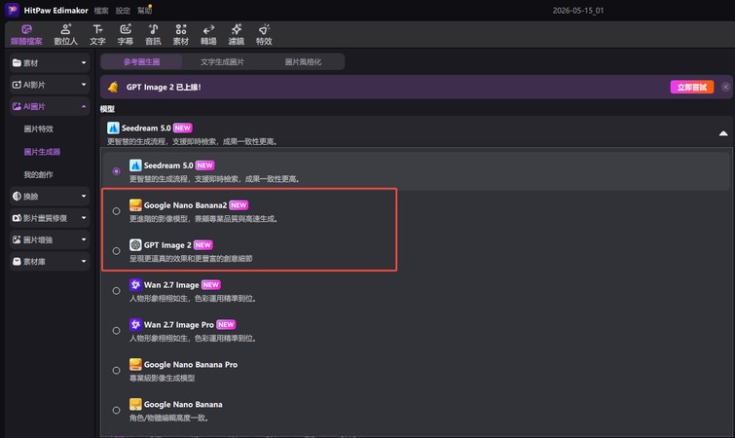The image size is (735, 438).
Task: Click the bell icon in GPT Image 2 banner
Action: click(x=113, y=88)
